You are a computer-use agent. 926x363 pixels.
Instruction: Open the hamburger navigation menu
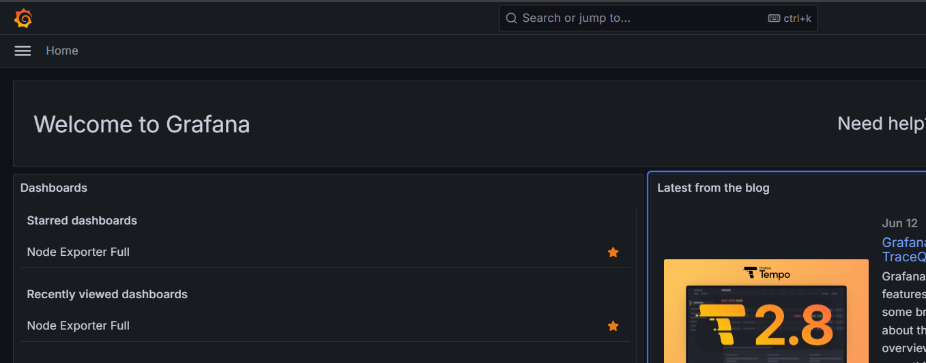23,50
